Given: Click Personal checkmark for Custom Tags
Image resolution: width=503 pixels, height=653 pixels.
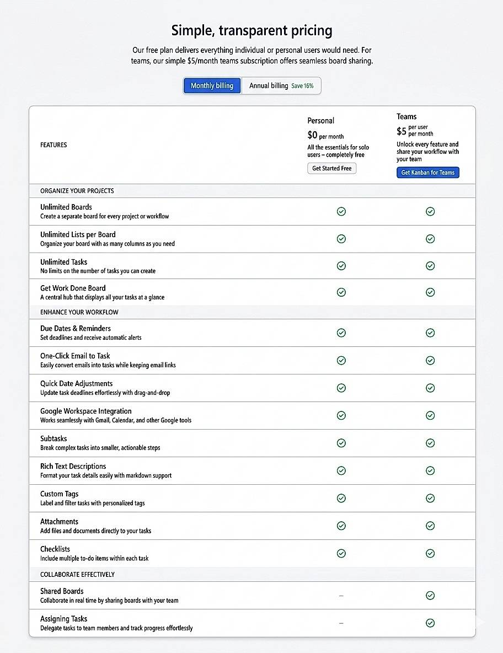Looking at the screenshot, I should coord(341,498).
